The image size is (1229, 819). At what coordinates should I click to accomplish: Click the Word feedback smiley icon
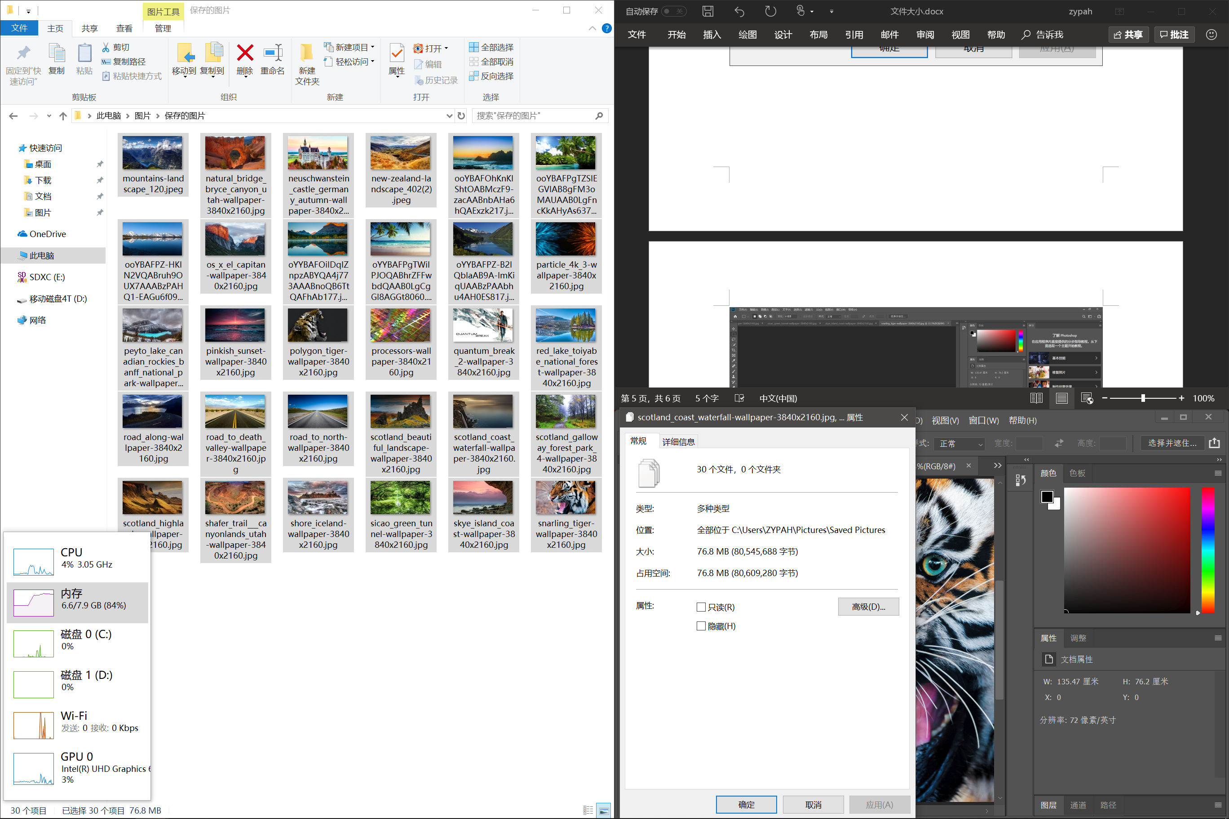click(x=1211, y=35)
